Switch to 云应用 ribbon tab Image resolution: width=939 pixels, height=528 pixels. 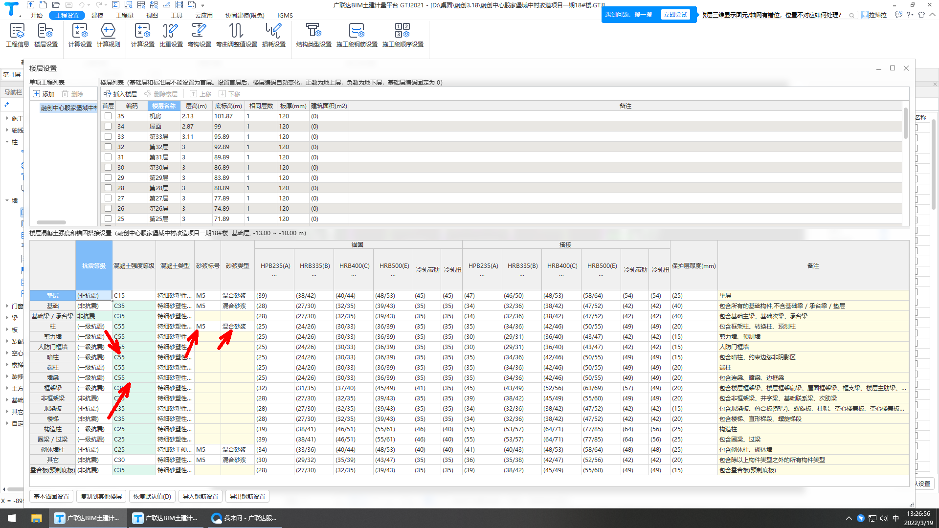pyautogui.click(x=204, y=15)
